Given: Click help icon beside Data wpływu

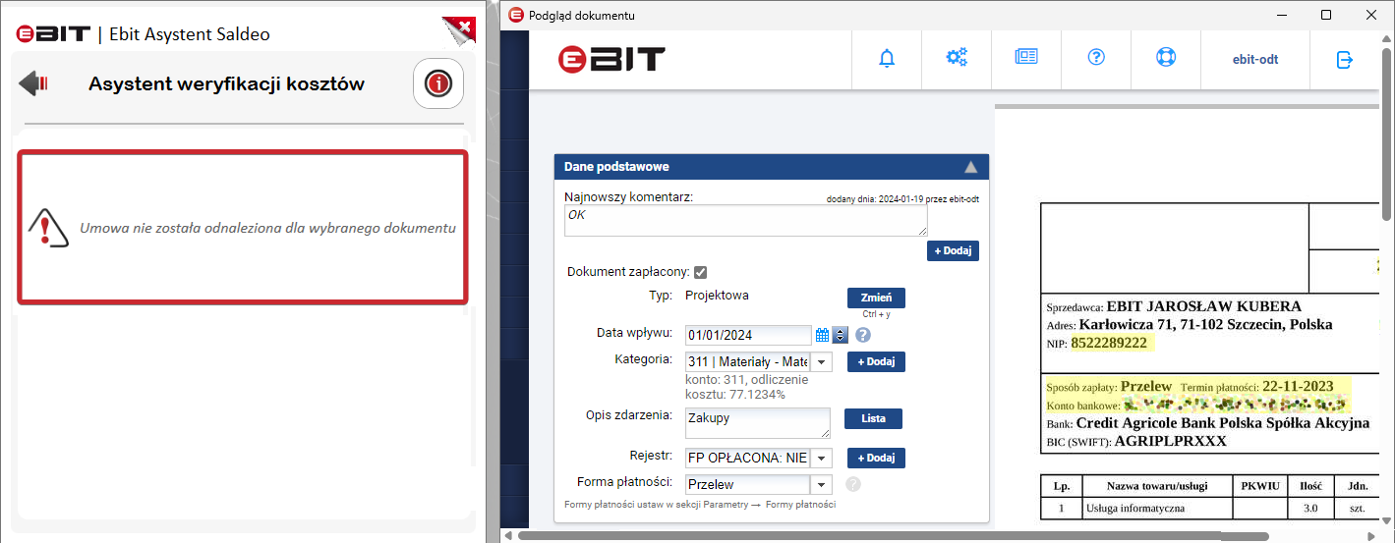Looking at the screenshot, I should pos(863,335).
